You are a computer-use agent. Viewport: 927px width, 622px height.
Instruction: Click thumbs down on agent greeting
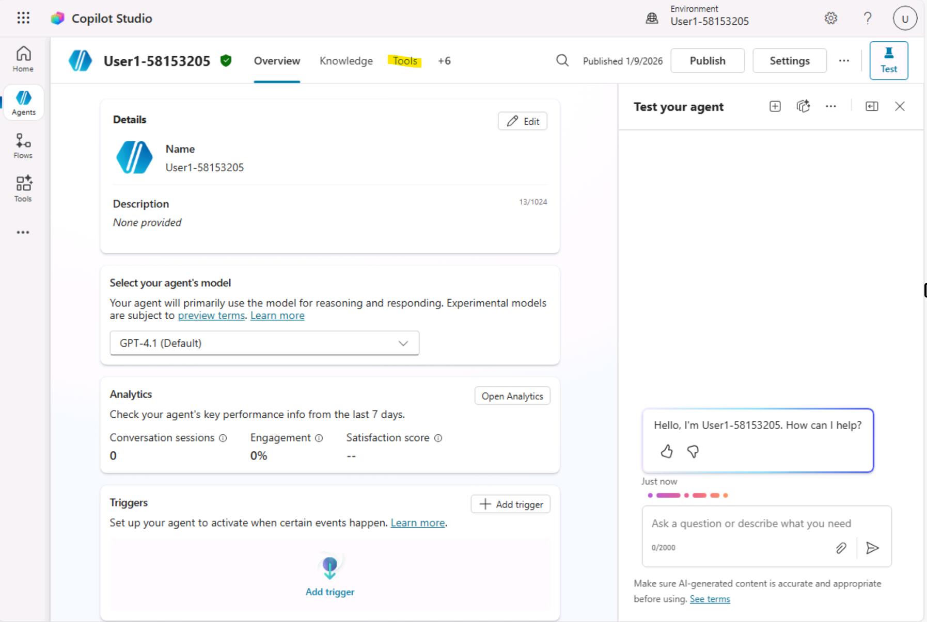pos(693,452)
